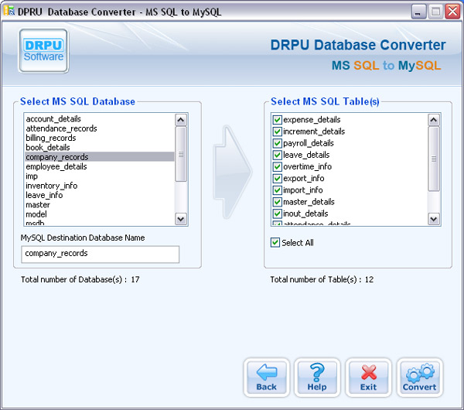Click the table list scroll up arrow

(x=434, y=120)
